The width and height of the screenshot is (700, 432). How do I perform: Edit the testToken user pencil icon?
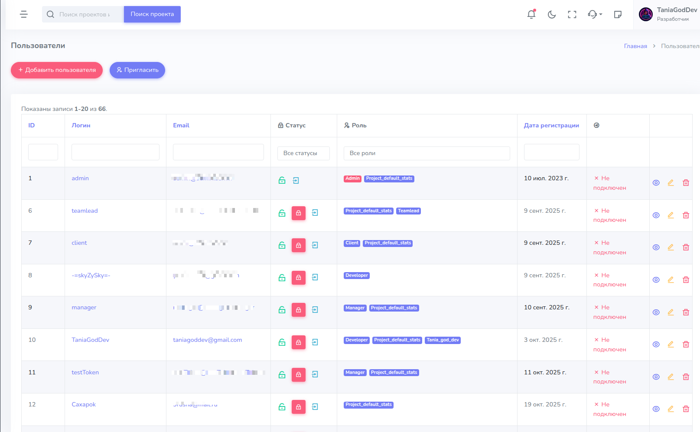click(x=671, y=377)
